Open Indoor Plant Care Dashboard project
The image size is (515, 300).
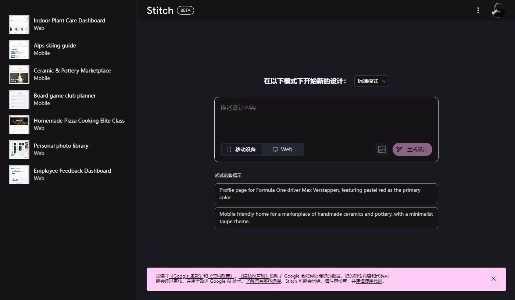(x=69, y=24)
